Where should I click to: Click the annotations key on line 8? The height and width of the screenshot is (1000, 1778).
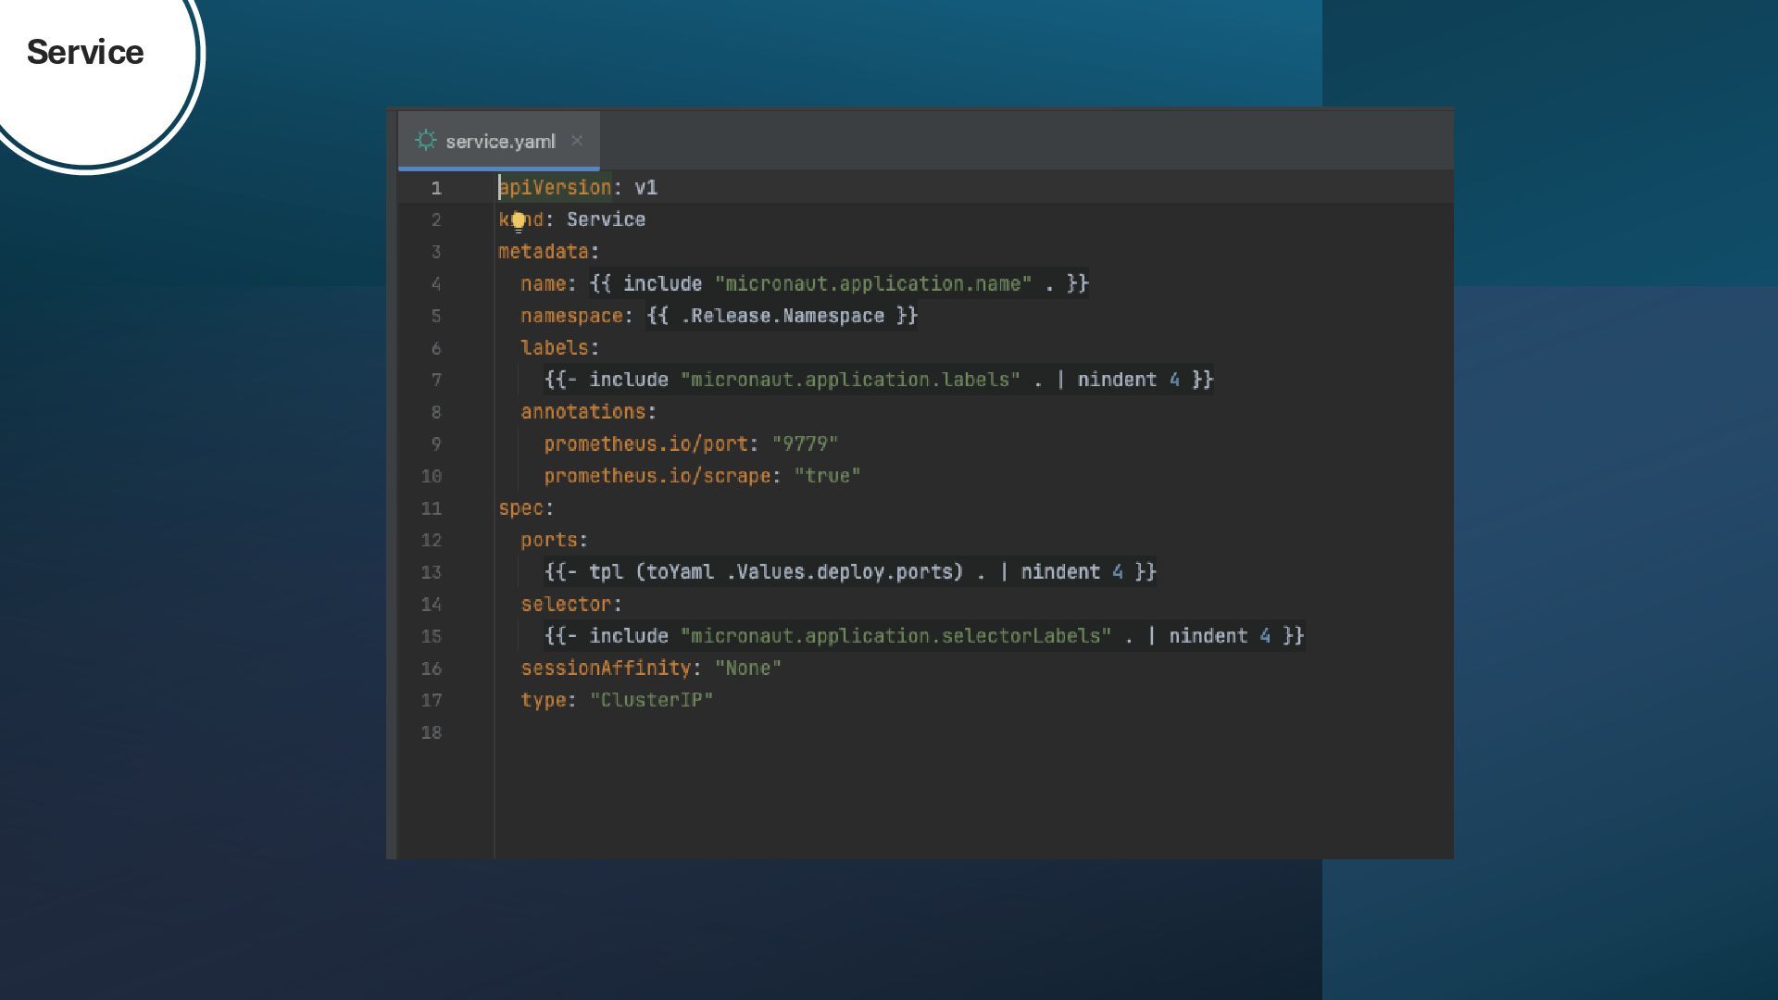(x=582, y=412)
